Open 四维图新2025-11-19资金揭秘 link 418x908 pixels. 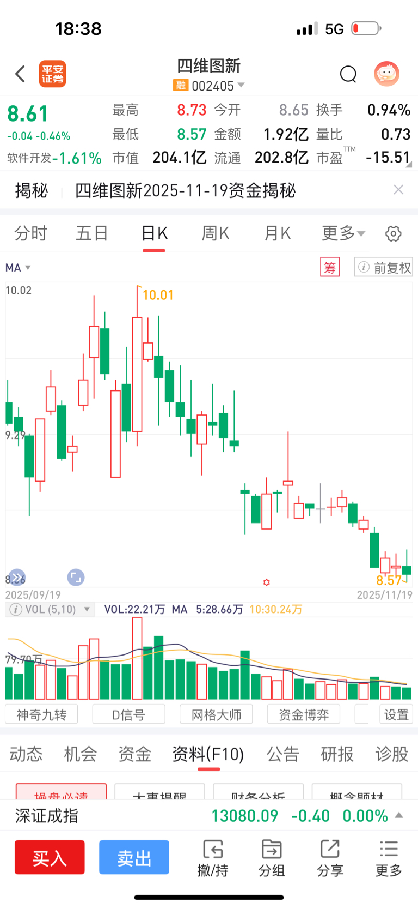(x=185, y=190)
